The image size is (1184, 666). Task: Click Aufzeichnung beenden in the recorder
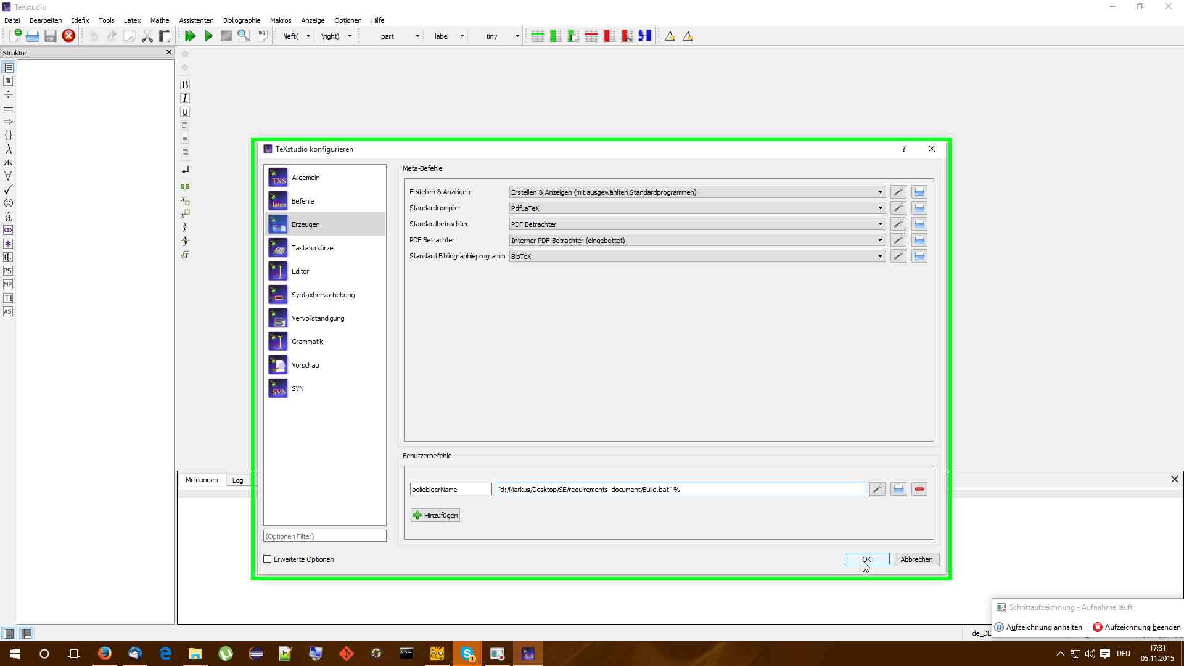click(x=1137, y=627)
